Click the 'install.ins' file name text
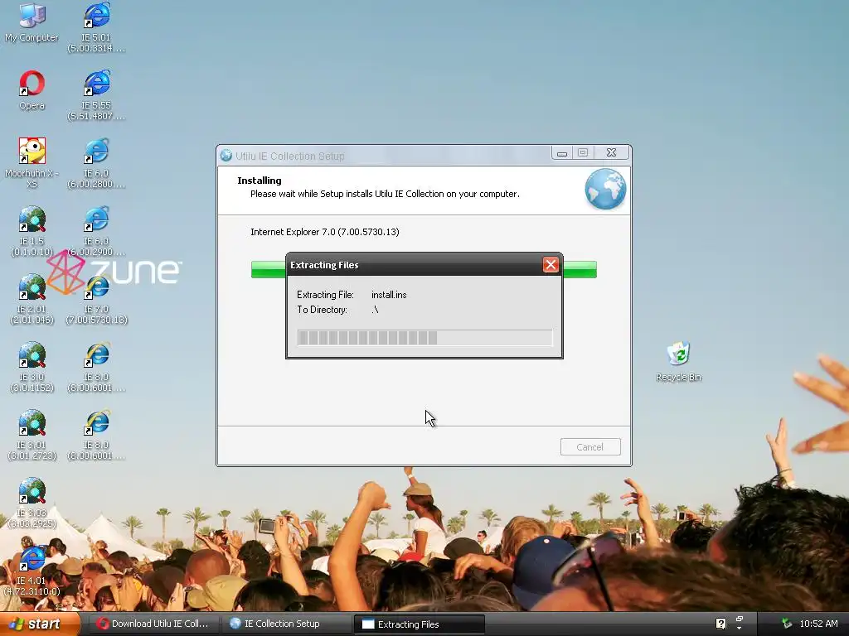This screenshot has width=849, height=636. pos(389,295)
